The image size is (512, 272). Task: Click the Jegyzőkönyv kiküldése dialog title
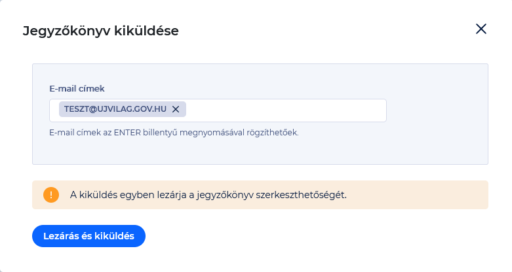[100, 31]
